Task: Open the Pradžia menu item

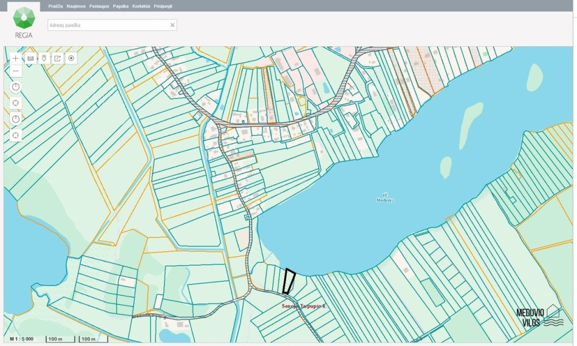Action: click(55, 6)
